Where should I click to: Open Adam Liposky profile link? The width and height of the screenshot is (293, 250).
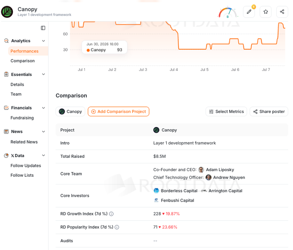pyautogui.click(x=220, y=169)
